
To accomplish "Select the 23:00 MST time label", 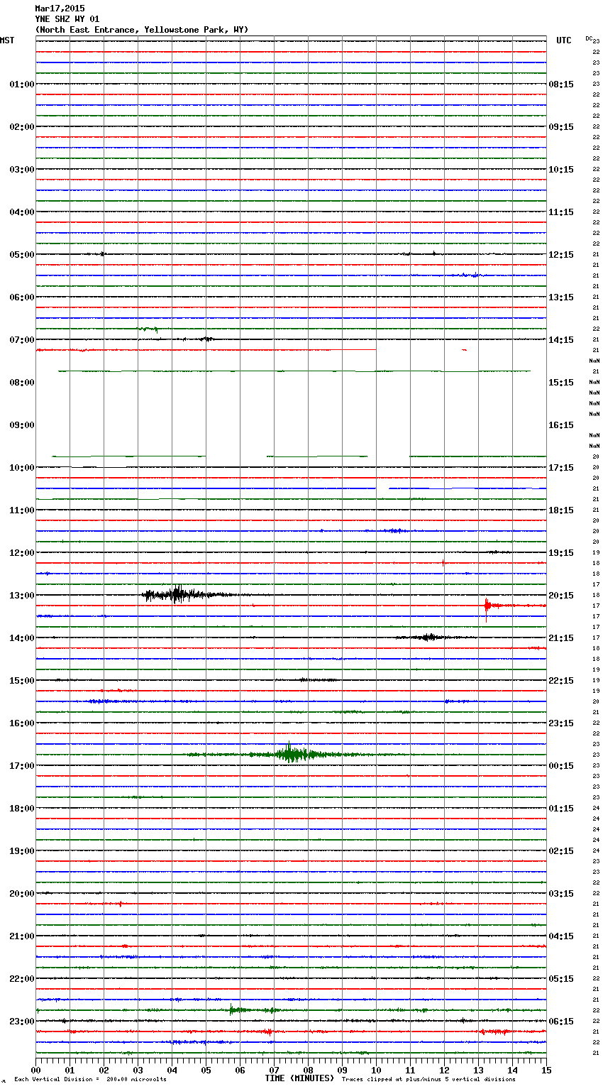I will click(x=22, y=1021).
